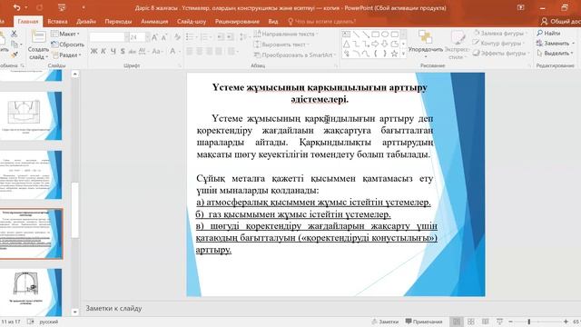Switch to Normal view icon in status bar
Image resolution: width=581 pixels, height=327 pixels.
(457, 322)
